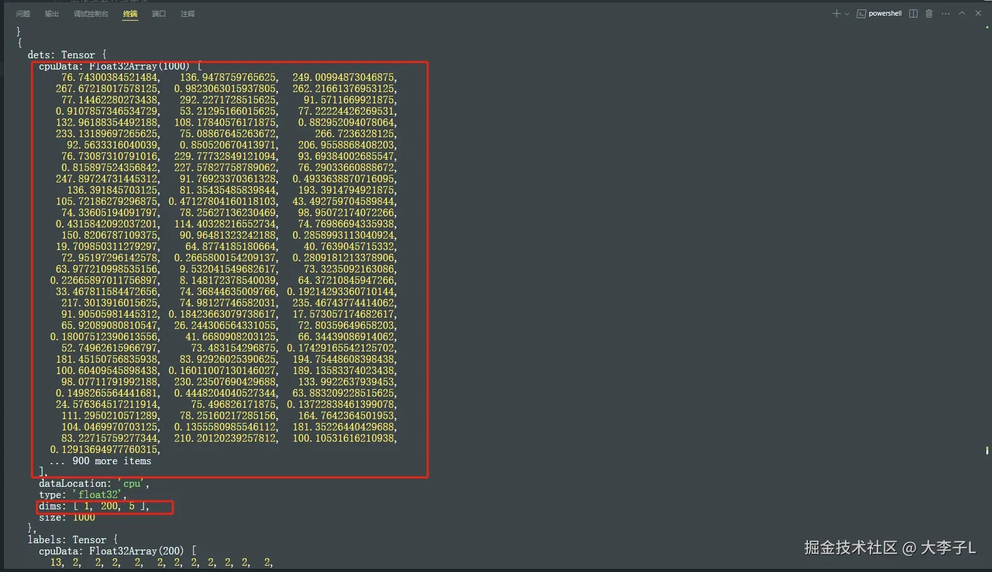The height and width of the screenshot is (572, 992).
Task: Create a new terminal with plus icon
Action: click(x=836, y=13)
